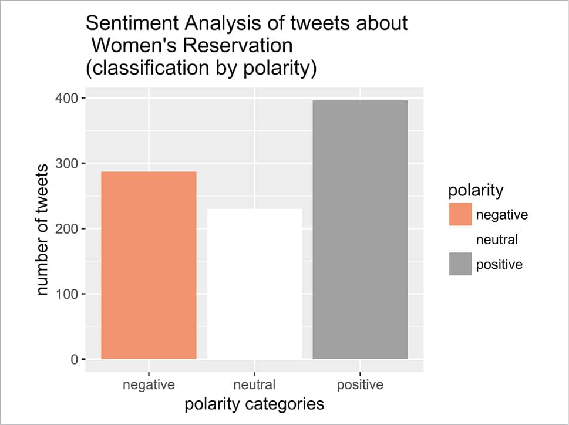The image size is (569, 425).
Task: Click the 400 y-axis tick label
Action: (x=66, y=98)
